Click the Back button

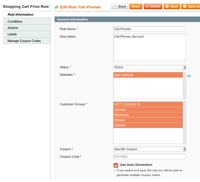(x=120, y=6)
